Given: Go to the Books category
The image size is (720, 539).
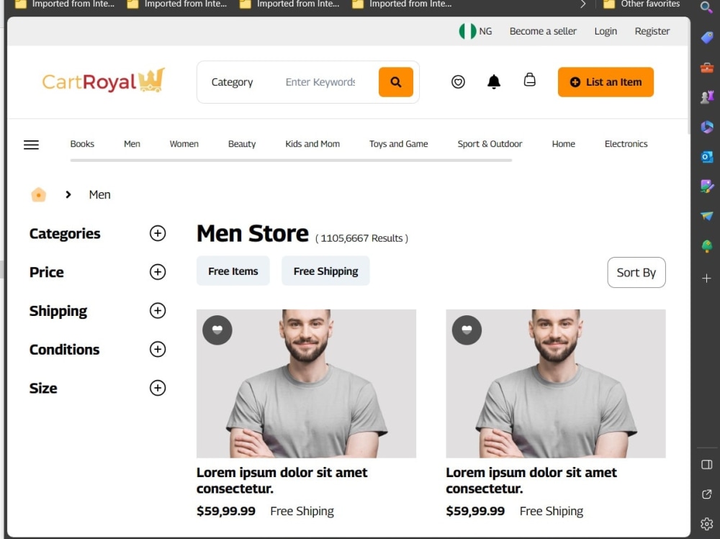Looking at the screenshot, I should pyautogui.click(x=82, y=144).
